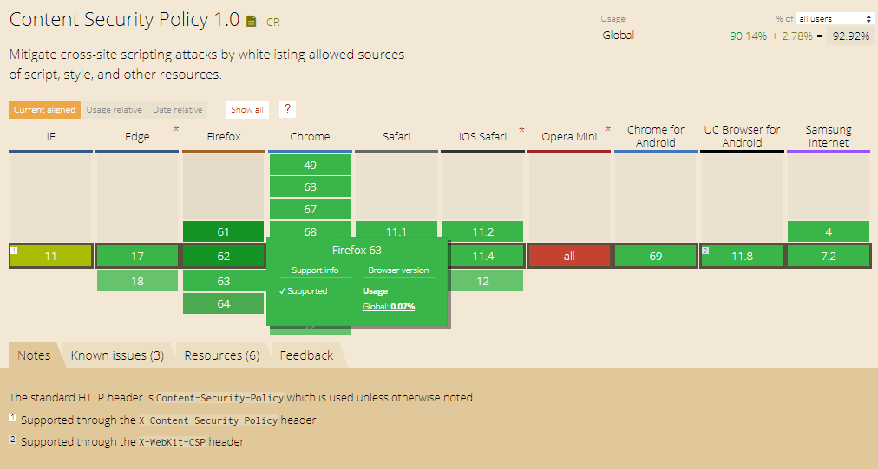This screenshot has height=469, width=878.
Task: Switch to Date relative view
Action: coord(178,110)
